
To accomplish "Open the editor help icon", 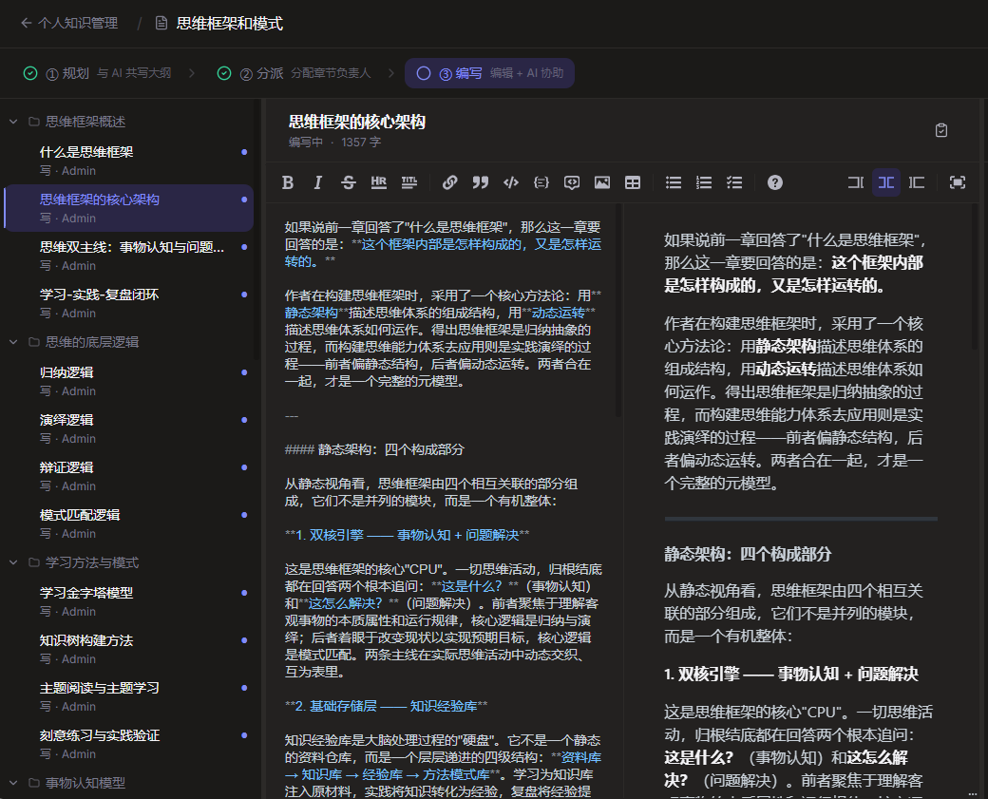I will 775,182.
